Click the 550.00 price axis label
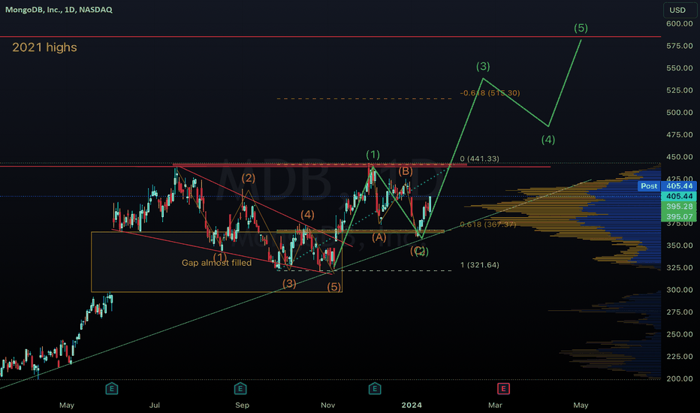Screen dimensions: 700x413 (x=680, y=68)
